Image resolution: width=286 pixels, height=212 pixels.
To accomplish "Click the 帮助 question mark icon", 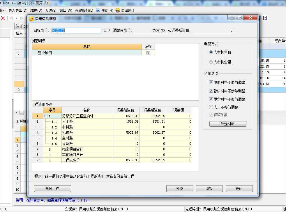I will [98, 10].
